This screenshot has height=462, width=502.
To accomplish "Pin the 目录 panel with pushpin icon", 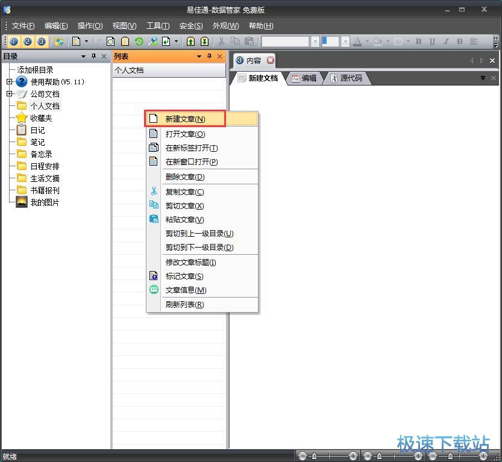I will 93,57.
